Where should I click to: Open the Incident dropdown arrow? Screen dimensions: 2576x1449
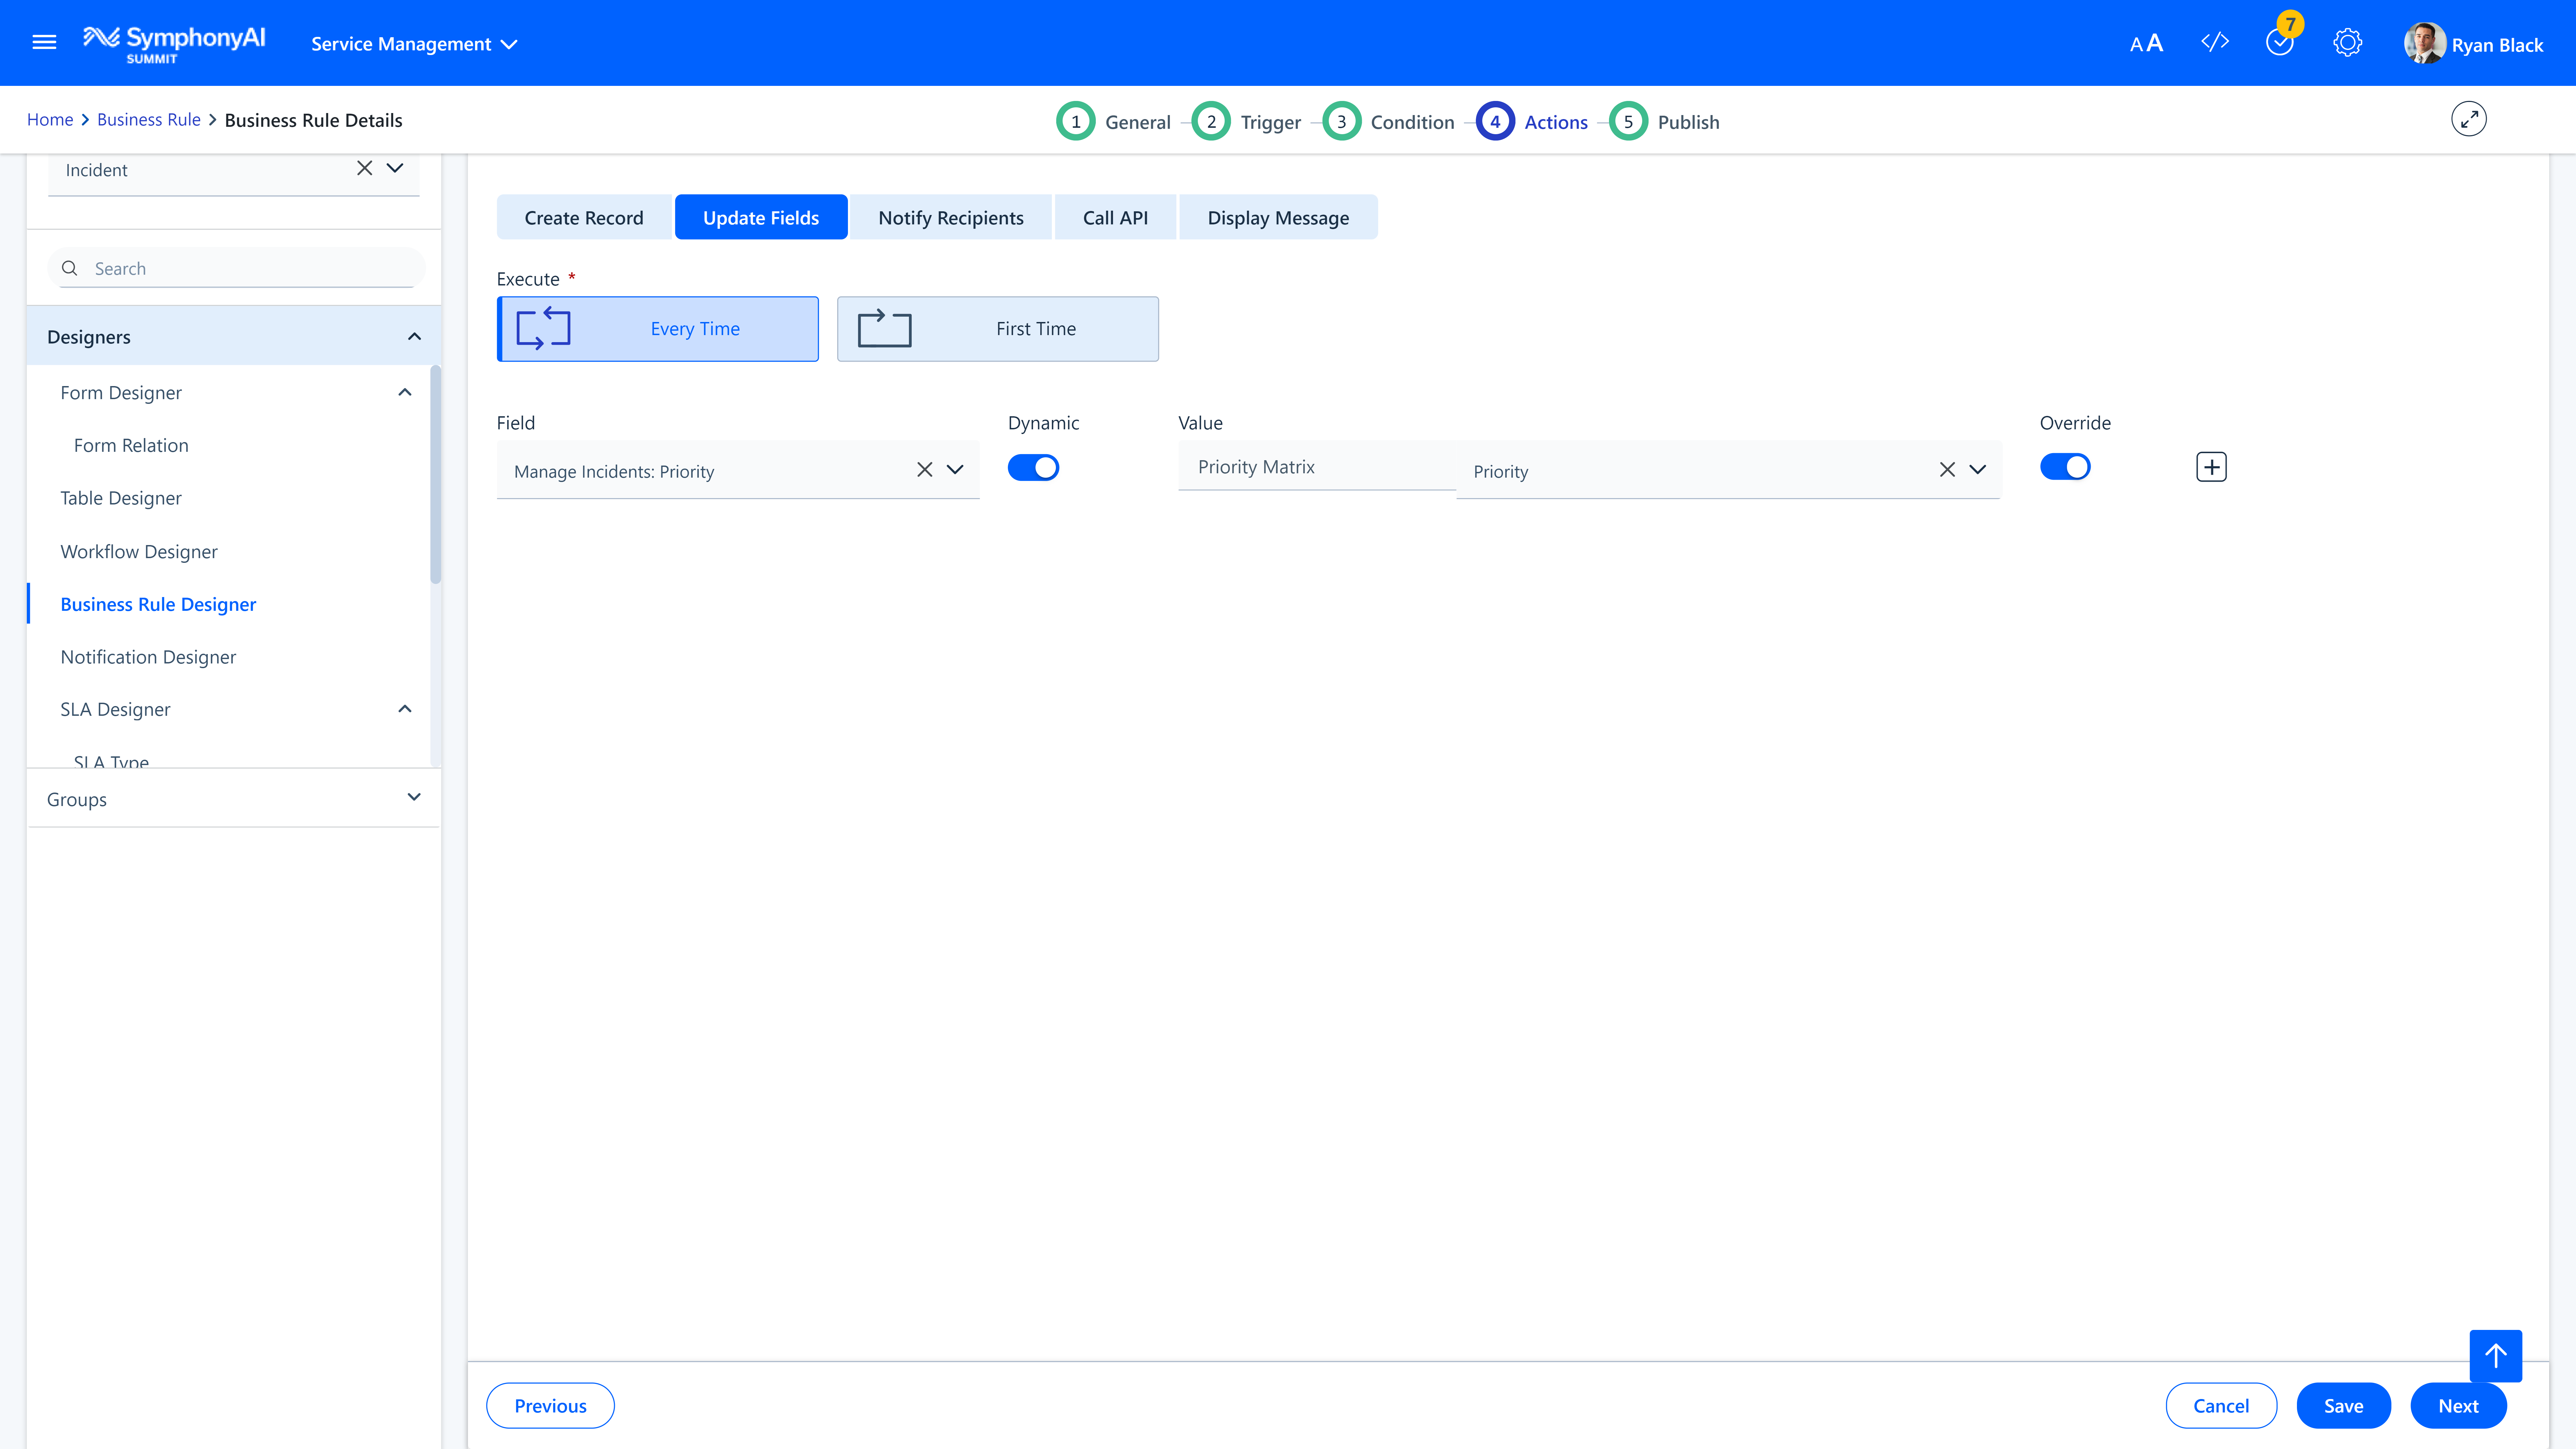[395, 168]
